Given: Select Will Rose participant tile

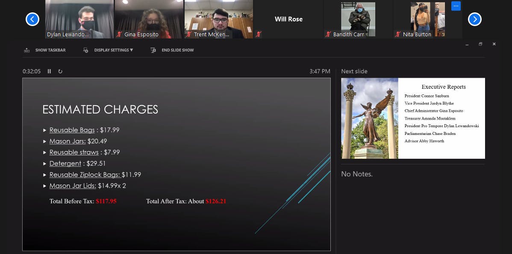Looking at the screenshot, I should click(x=288, y=19).
